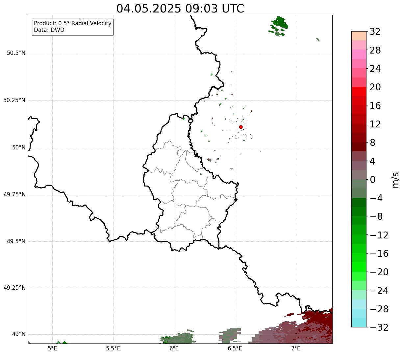The width and height of the screenshot is (403, 355).
Task: Click the colorbar tick label 24
Action: [x=375, y=69]
